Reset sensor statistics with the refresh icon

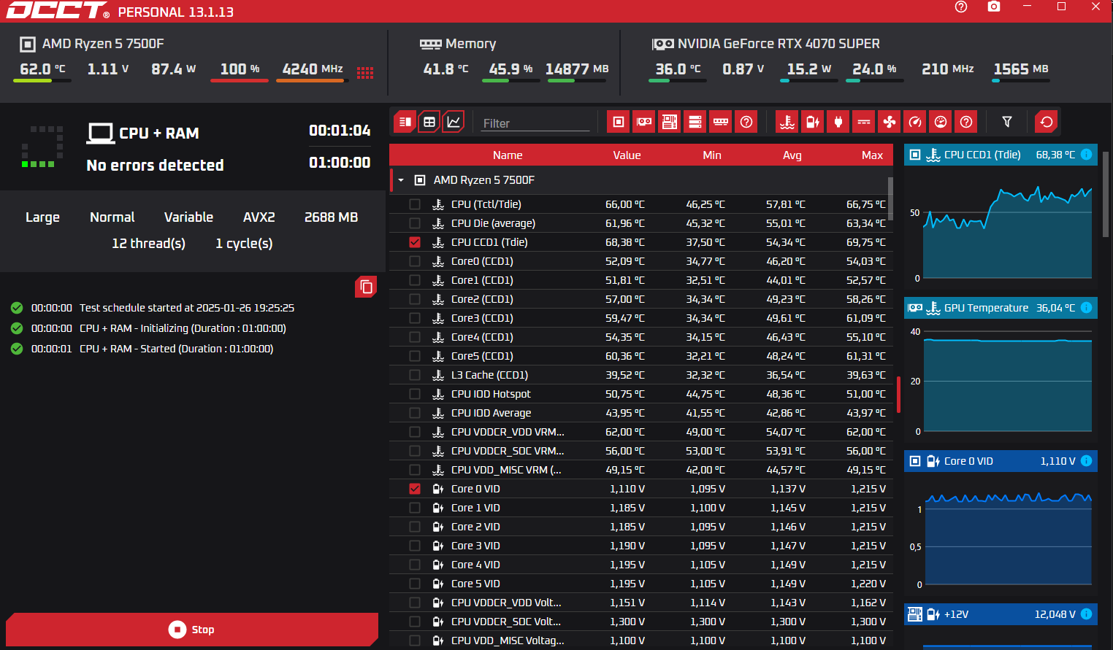click(1047, 122)
